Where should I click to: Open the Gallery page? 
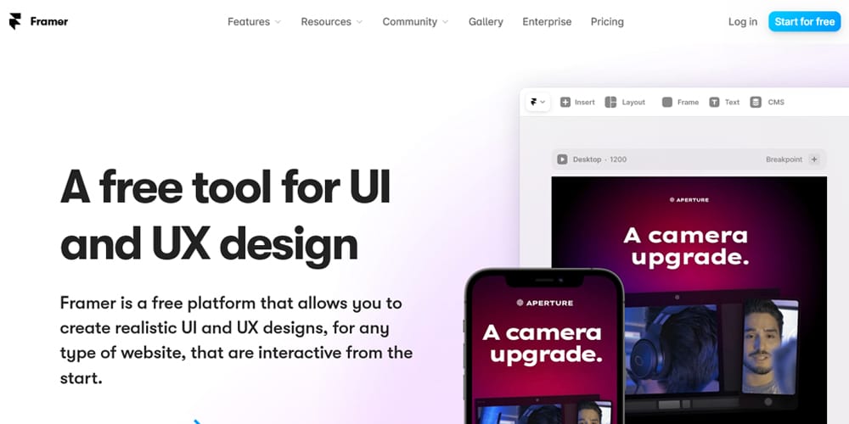[x=486, y=22]
